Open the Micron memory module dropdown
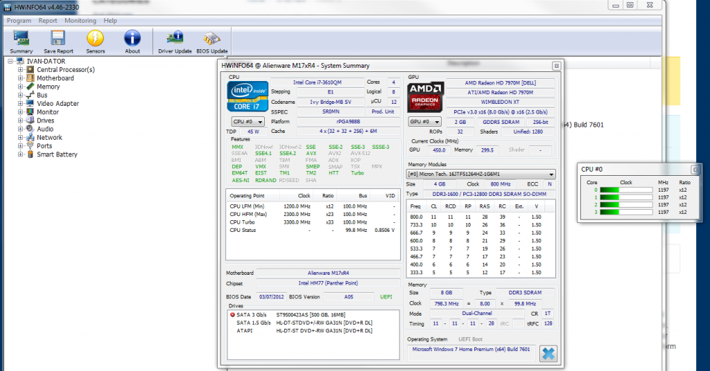This screenshot has height=371, width=710. point(481,174)
